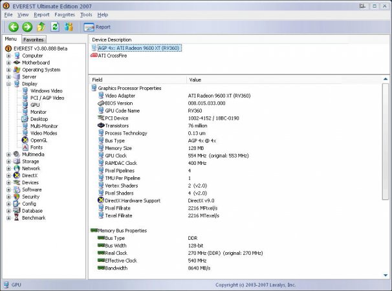Click the green Forward arrow toolbar icon
The image size is (392, 291).
point(27,27)
